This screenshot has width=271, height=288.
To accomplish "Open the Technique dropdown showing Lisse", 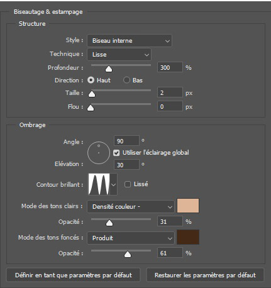I will [119, 55].
